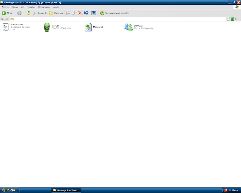Click the folder icon in title bar
Viewport: 241px width, 193px height.
(2, 2)
